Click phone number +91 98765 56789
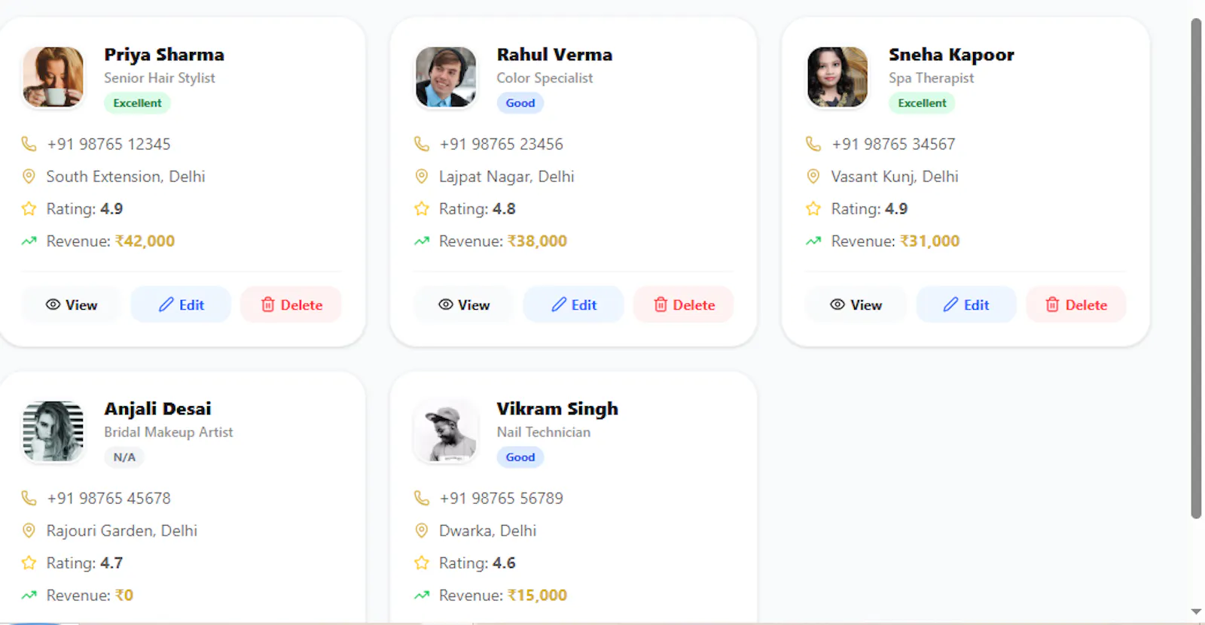 (501, 498)
